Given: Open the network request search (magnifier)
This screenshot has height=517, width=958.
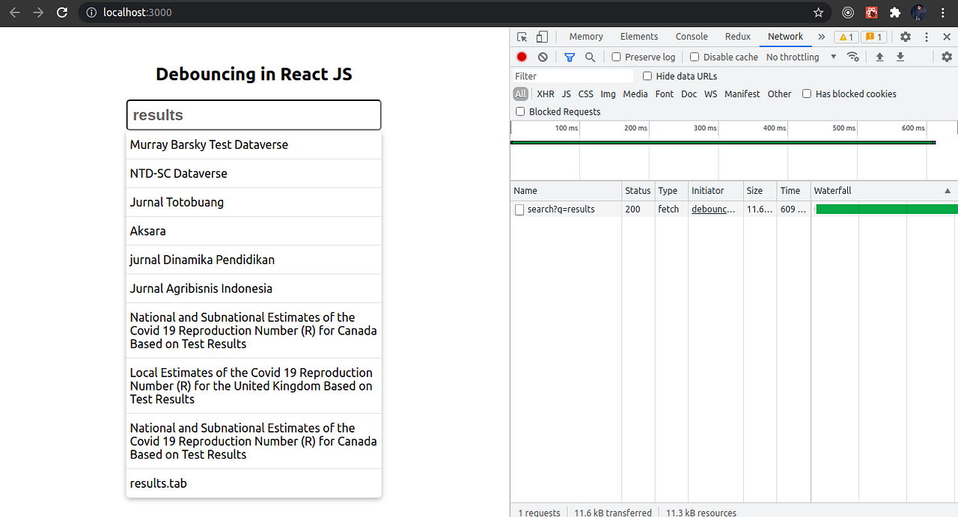Looking at the screenshot, I should coord(590,57).
